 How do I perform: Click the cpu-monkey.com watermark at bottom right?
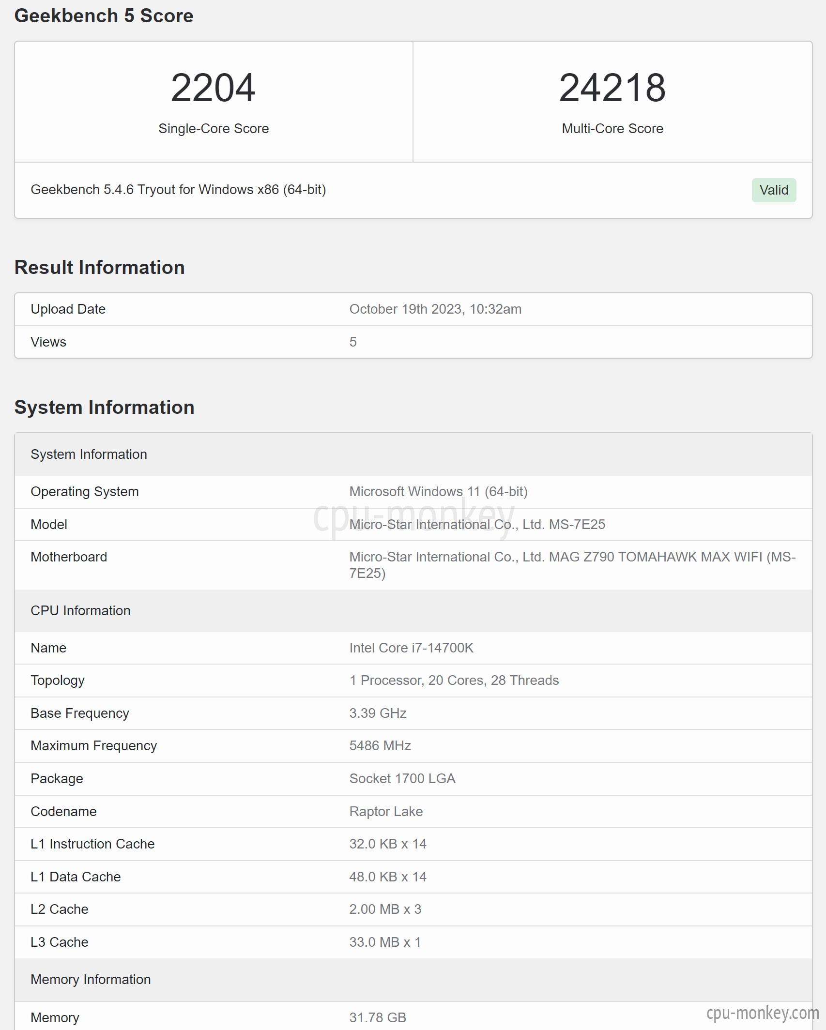(x=762, y=1012)
